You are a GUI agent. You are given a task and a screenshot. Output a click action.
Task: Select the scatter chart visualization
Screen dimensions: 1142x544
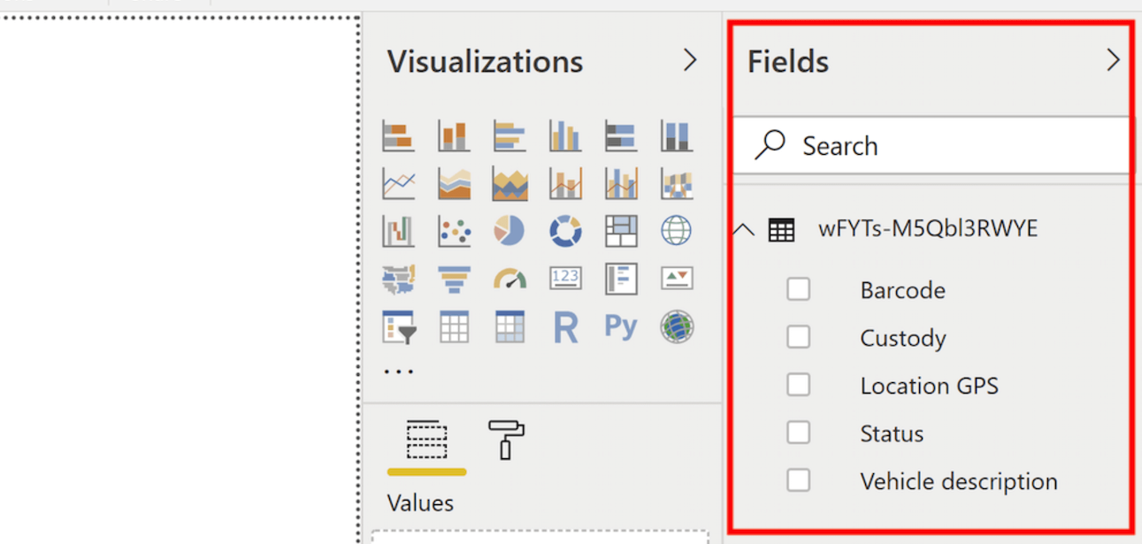[455, 231]
